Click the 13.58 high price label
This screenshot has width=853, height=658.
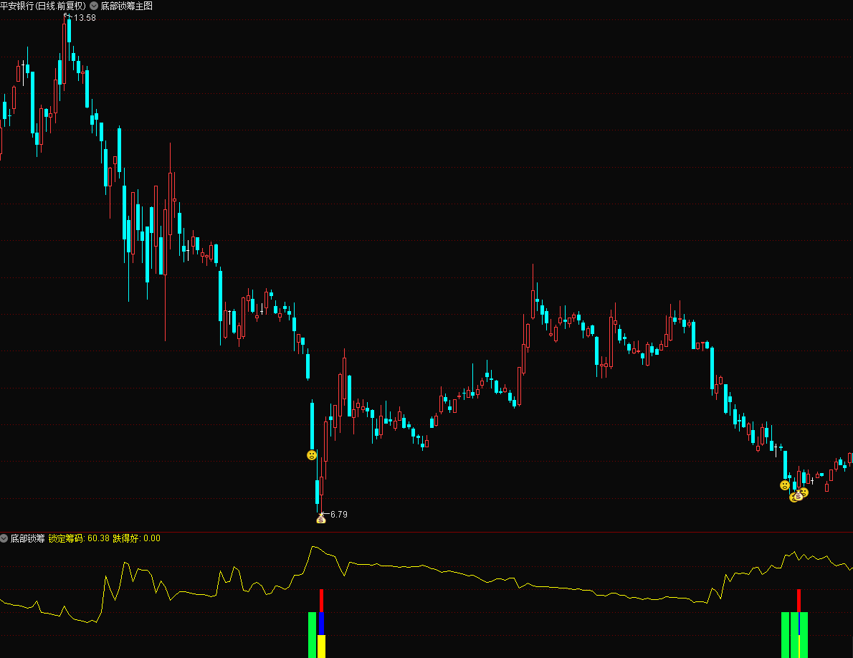coord(85,18)
